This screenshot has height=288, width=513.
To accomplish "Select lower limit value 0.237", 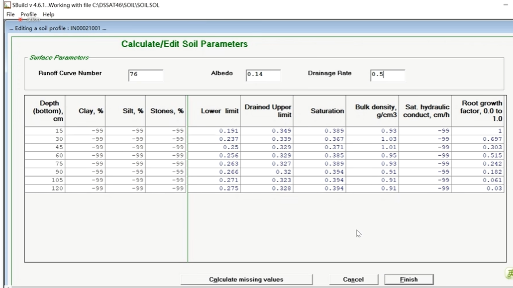I will click(x=214, y=139).
